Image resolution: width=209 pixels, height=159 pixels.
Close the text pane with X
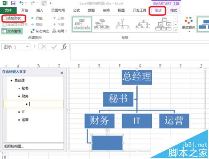pyautogui.click(x=62, y=73)
